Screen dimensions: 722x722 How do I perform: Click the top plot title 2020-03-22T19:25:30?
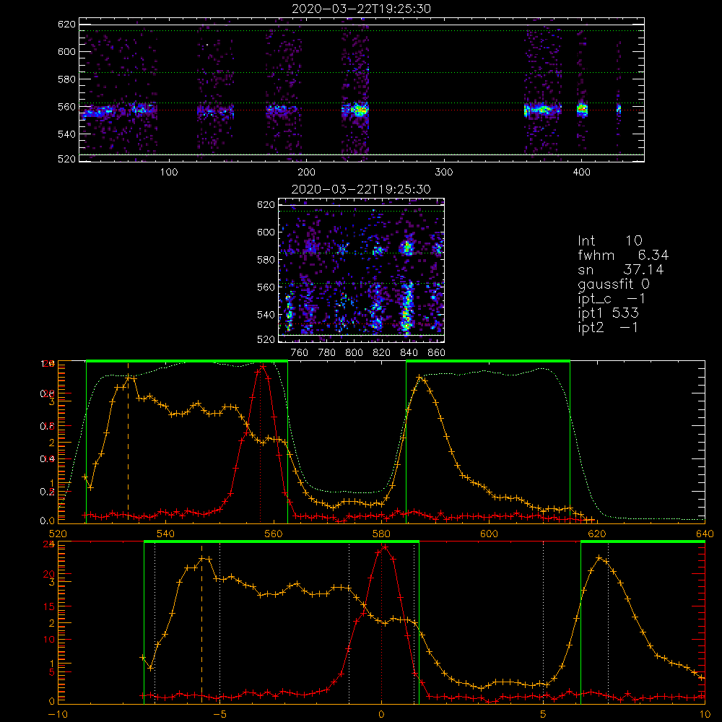pyautogui.click(x=362, y=9)
